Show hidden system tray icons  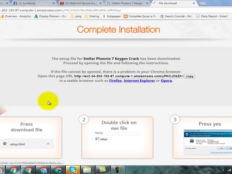click(223, 170)
